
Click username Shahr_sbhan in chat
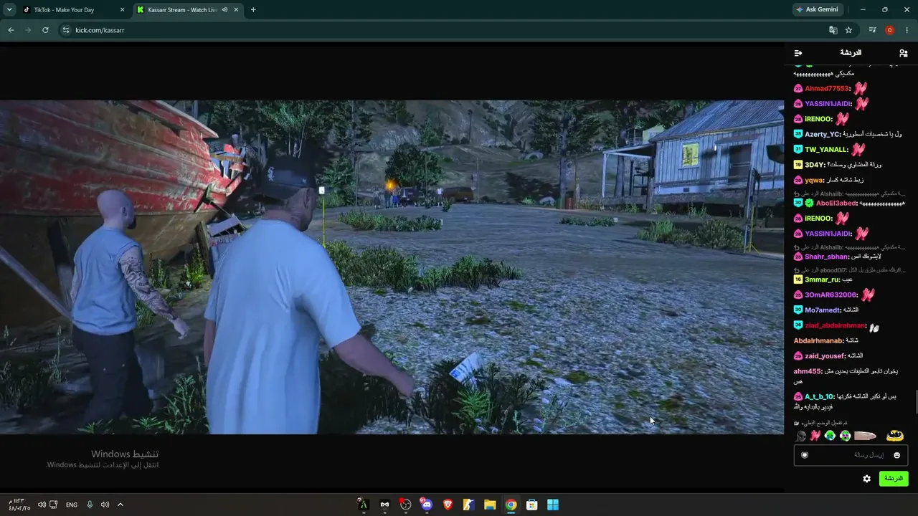coord(826,257)
